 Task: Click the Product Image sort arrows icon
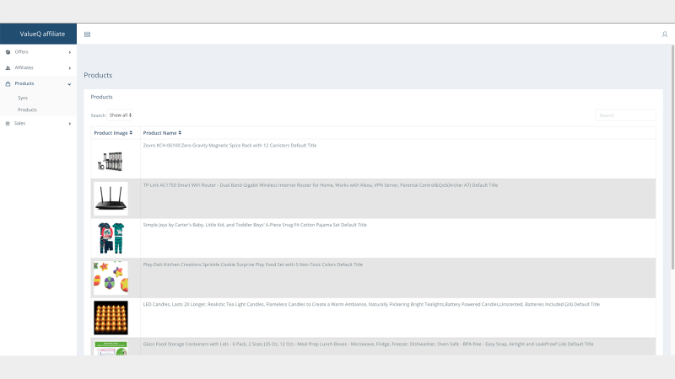(x=131, y=133)
